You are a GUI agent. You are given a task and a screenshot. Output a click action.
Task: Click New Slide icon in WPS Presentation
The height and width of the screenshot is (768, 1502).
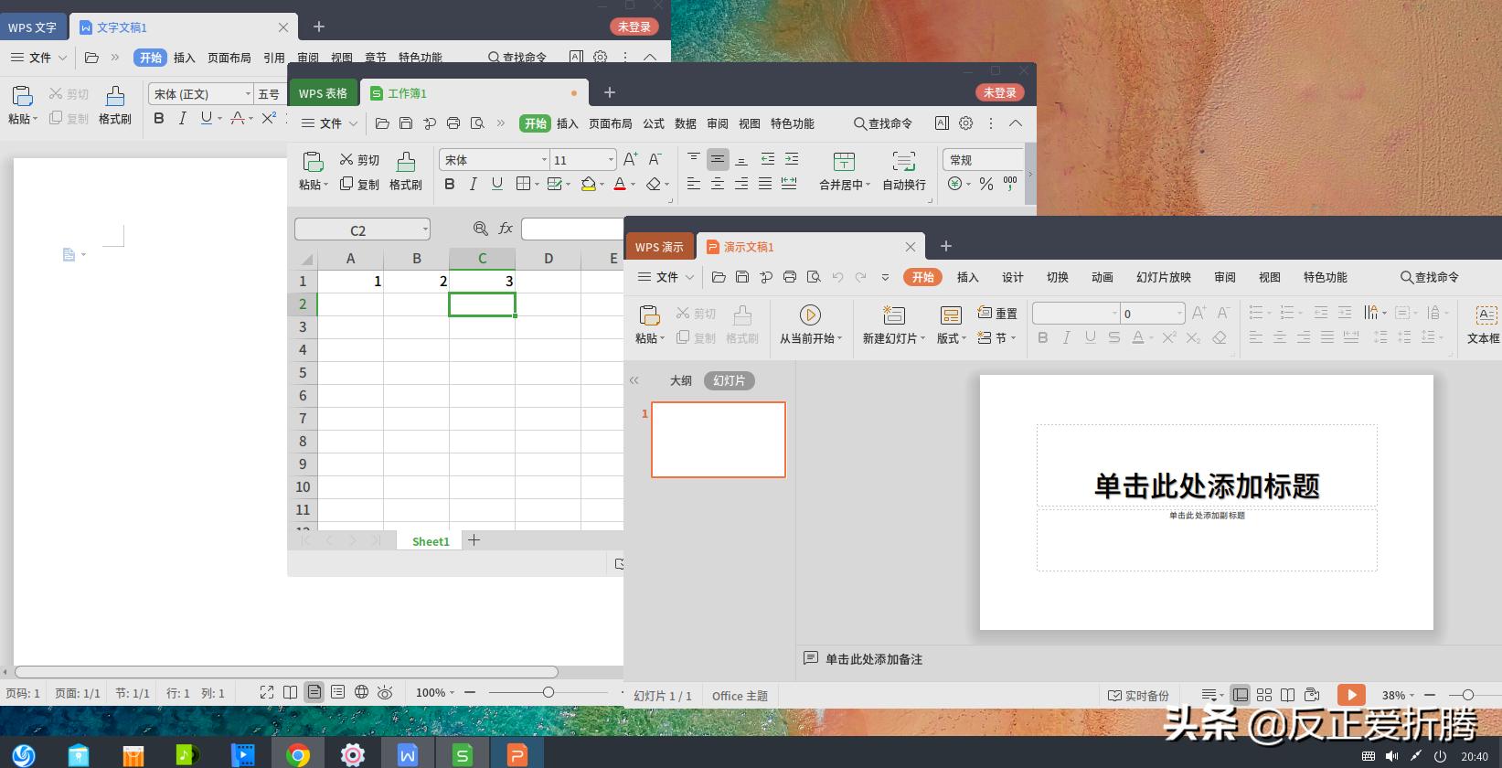(x=893, y=315)
